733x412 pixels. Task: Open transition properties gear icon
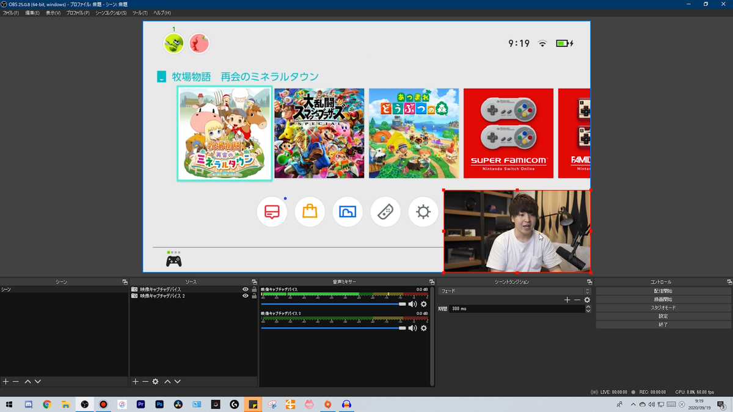[x=587, y=300]
